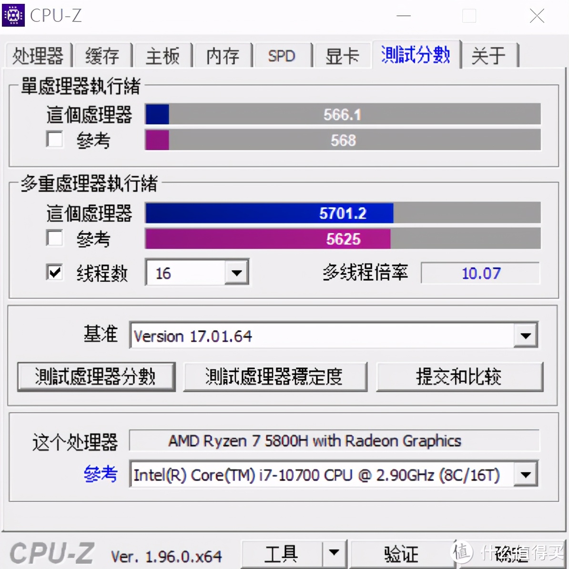Switch to the 处理器 tab
This screenshot has width=569, height=569.
click(x=38, y=55)
